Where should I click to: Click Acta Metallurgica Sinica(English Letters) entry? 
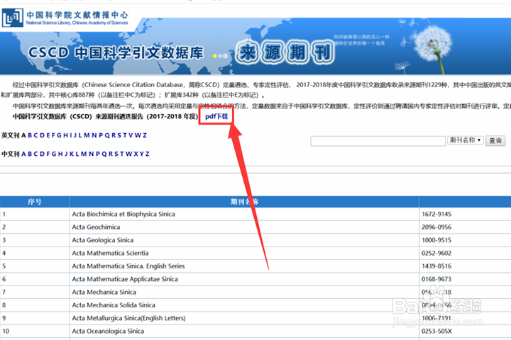(x=128, y=318)
